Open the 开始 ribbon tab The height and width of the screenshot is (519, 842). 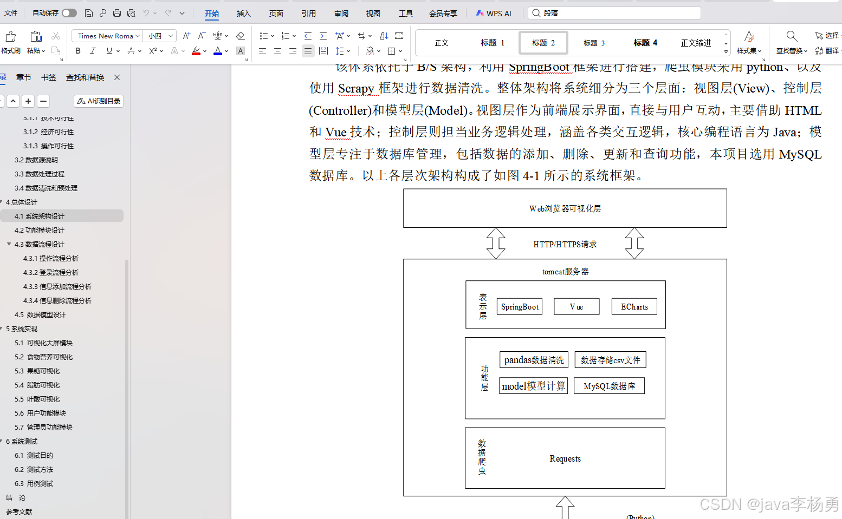click(212, 14)
